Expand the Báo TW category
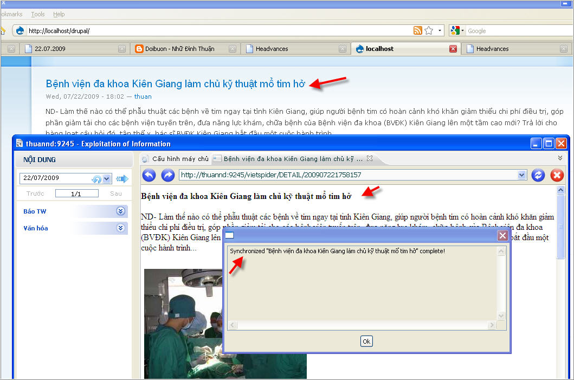Viewport: 574px width, 380px height. tap(121, 211)
